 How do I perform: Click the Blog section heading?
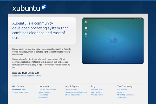tap(93, 86)
